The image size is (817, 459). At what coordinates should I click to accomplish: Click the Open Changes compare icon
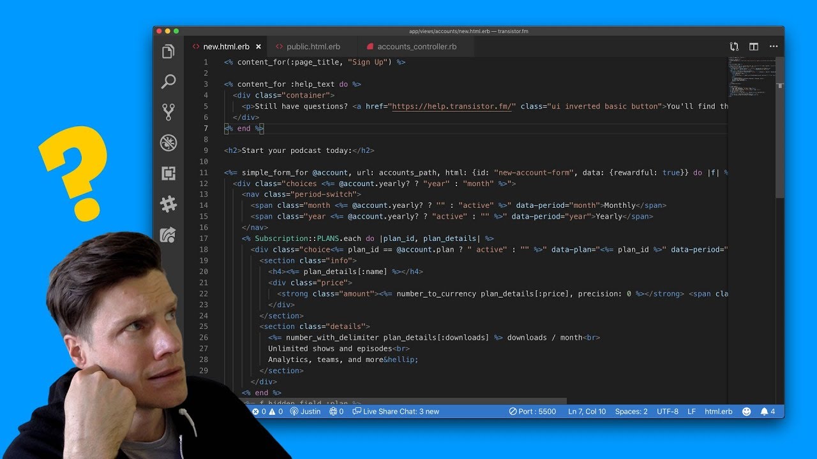pyautogui.click(x=734, y=47)
